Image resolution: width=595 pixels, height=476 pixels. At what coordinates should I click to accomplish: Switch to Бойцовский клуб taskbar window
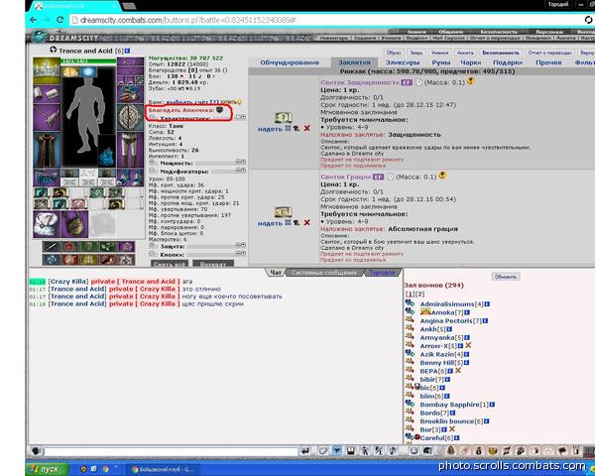click(163, 469)
